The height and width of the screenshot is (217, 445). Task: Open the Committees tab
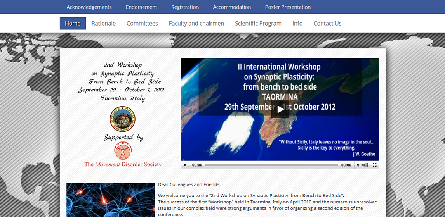(x=142, y=23)
